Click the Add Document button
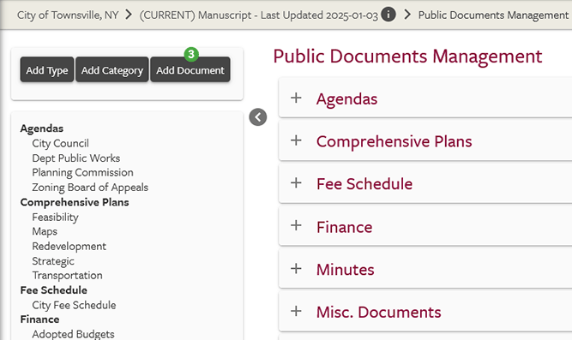The image size is (572, 340). 190,69
